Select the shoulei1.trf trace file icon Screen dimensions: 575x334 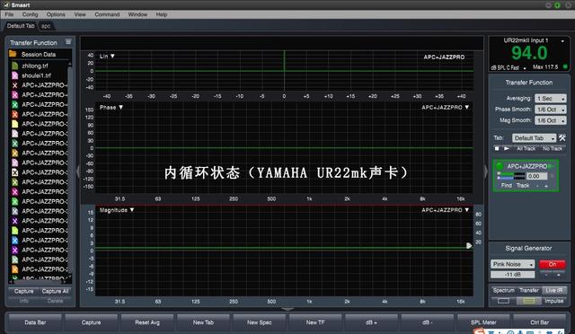click(14, 75)
